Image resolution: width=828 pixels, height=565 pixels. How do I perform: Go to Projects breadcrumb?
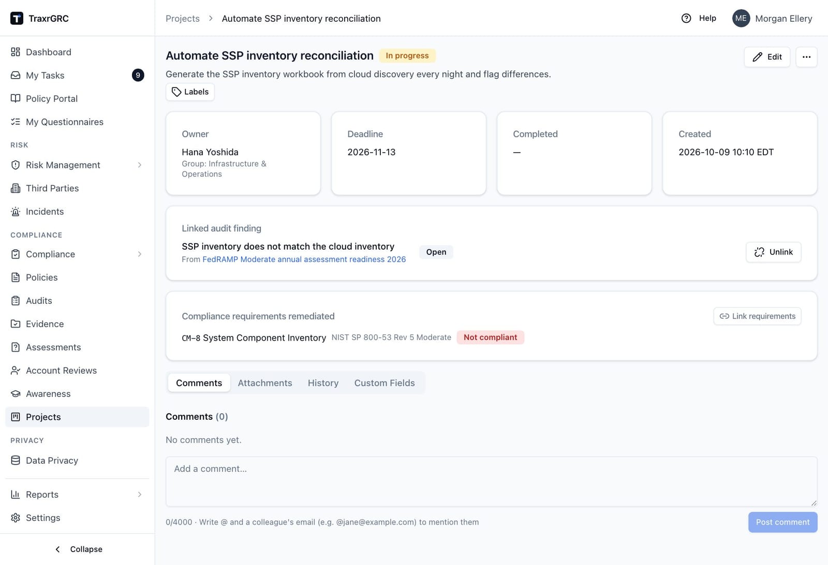(183, 18)
